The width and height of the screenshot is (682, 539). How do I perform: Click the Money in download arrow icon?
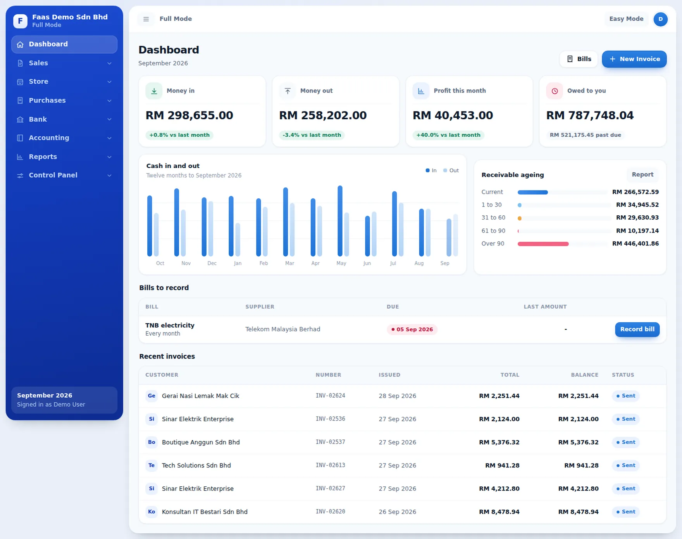[x=154, y=91]
